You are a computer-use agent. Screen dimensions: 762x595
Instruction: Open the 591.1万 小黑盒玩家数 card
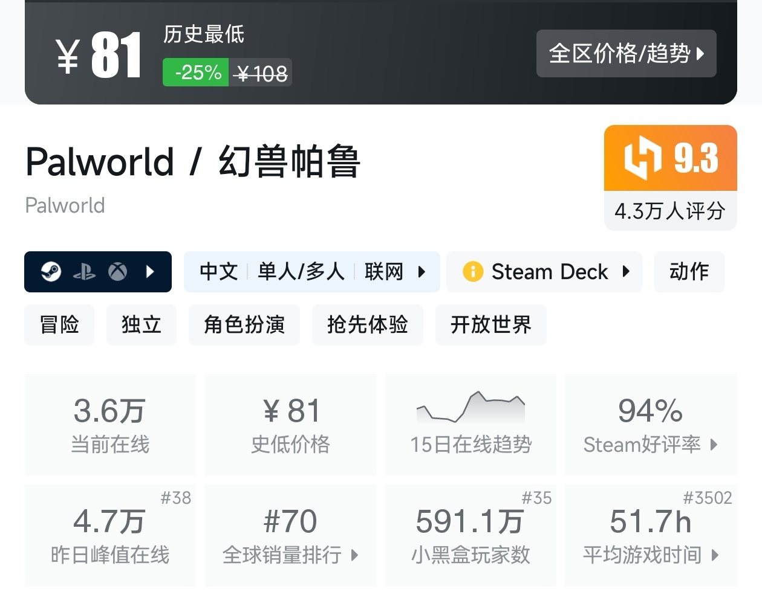[471, 535]
